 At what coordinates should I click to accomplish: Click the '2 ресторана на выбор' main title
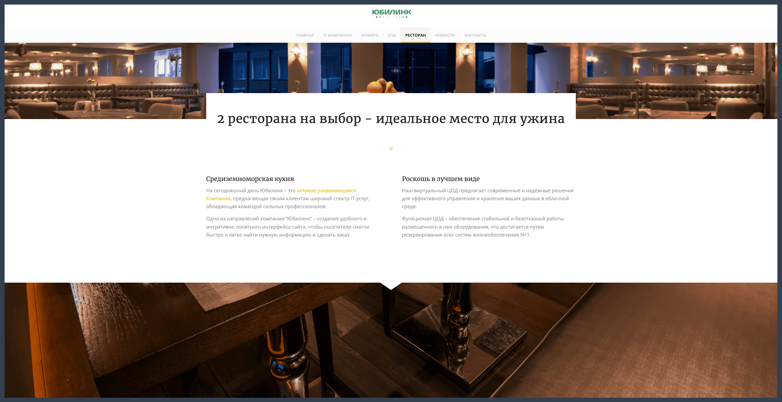pyautogui.click(x=391, y=119)
